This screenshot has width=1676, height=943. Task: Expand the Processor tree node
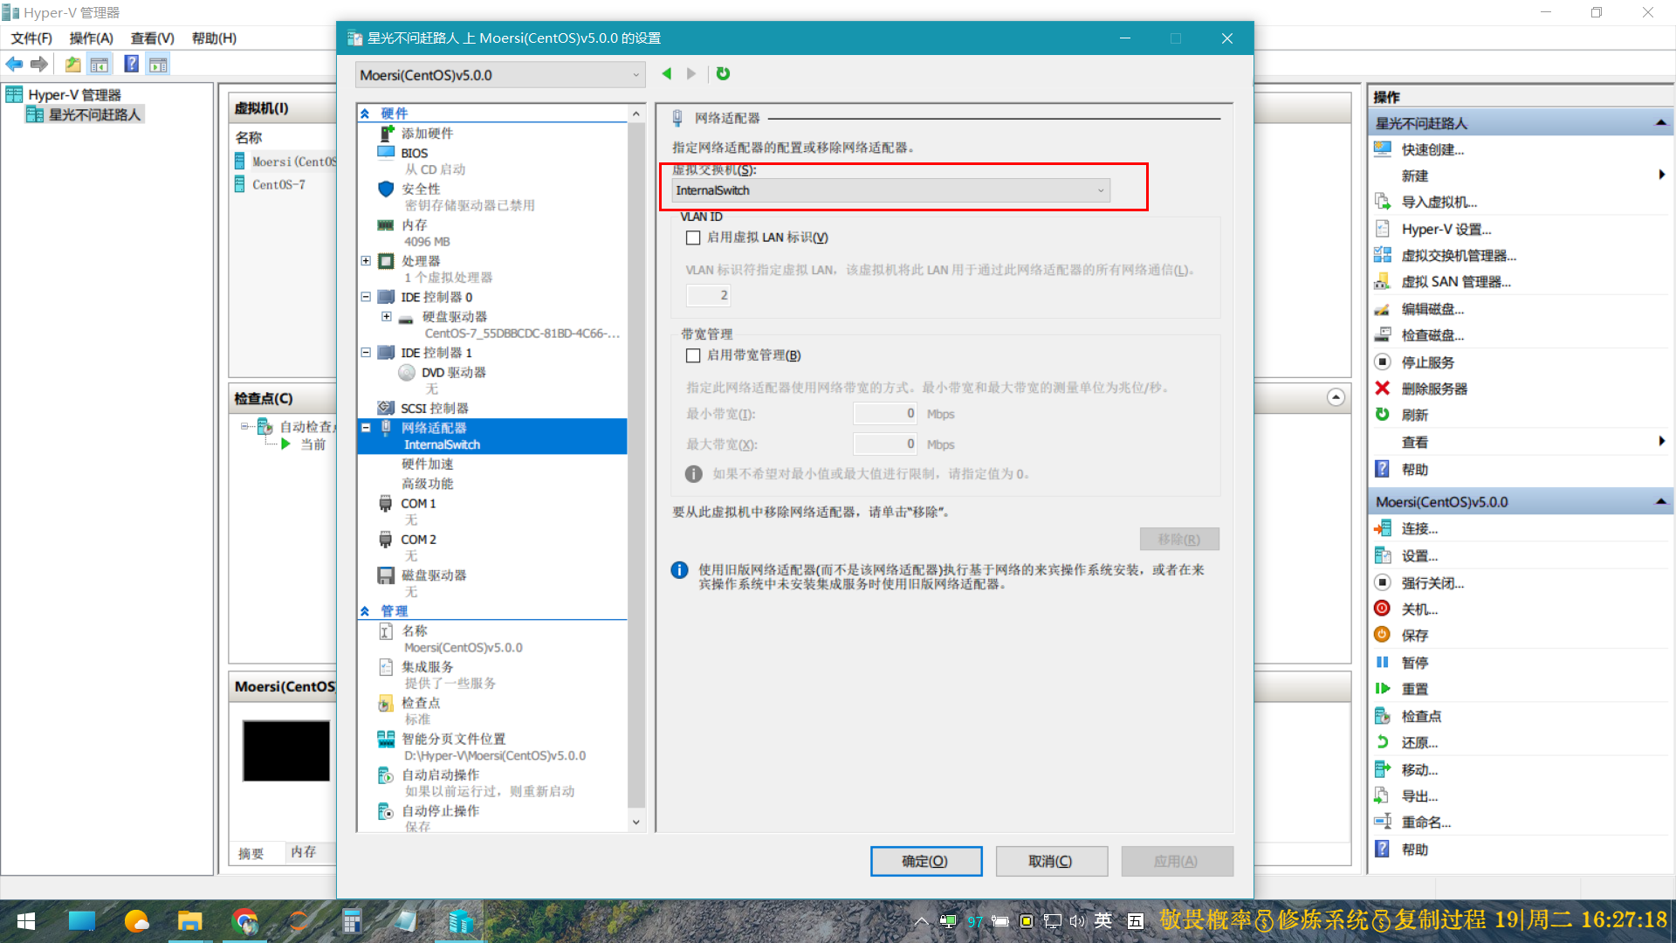coord(366,260)
